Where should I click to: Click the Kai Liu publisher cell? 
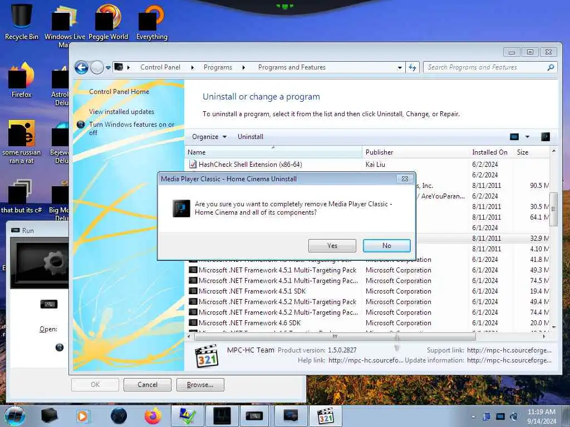coord(375,165)
